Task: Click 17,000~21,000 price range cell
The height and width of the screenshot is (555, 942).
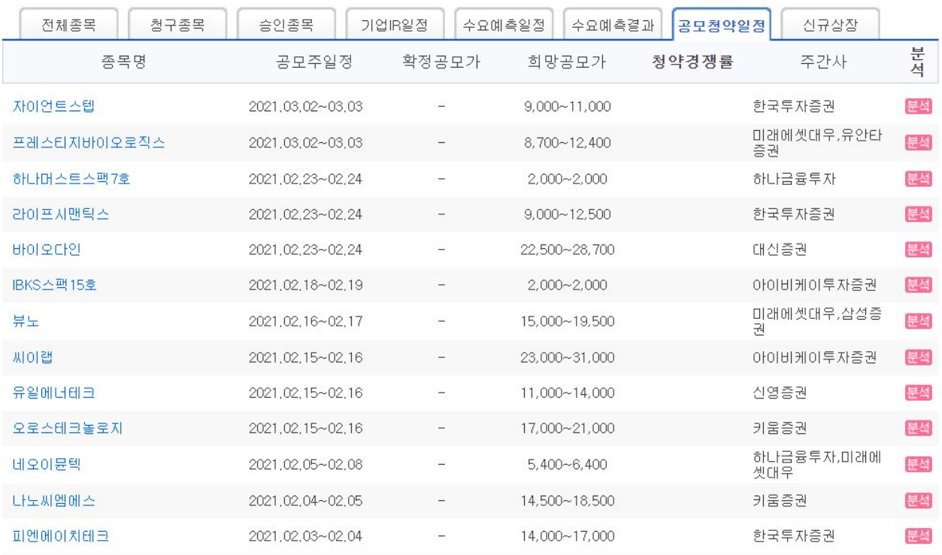Action: [x=568, y=429]
